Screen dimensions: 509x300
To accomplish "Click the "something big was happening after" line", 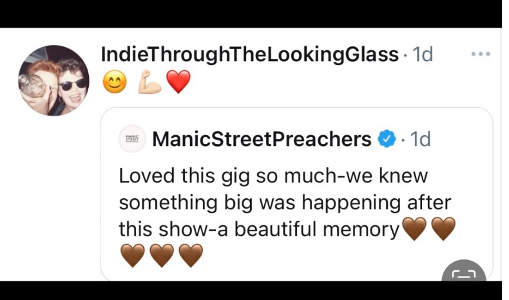I will pos(285,202).
